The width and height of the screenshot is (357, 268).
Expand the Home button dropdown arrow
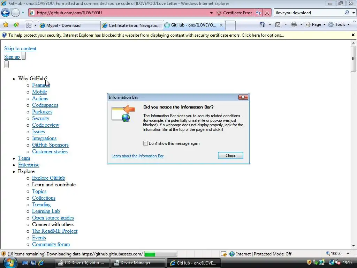pos(270,24)
